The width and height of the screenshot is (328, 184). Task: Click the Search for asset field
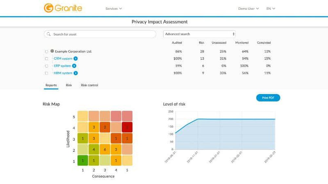coord(100,34)
